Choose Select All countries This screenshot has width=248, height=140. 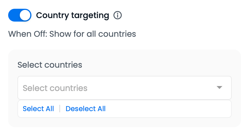(x=38, y=109)
